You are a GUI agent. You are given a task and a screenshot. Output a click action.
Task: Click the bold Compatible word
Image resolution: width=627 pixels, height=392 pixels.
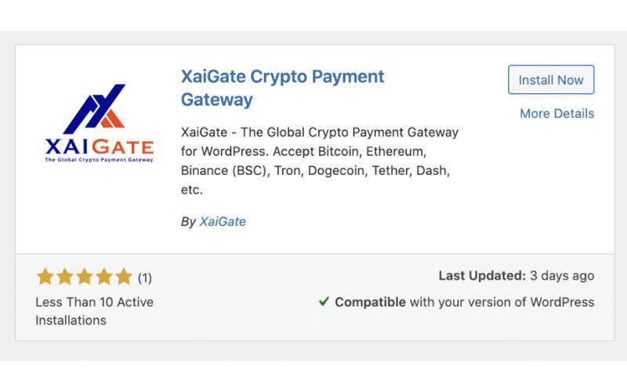tap(370, 302)
